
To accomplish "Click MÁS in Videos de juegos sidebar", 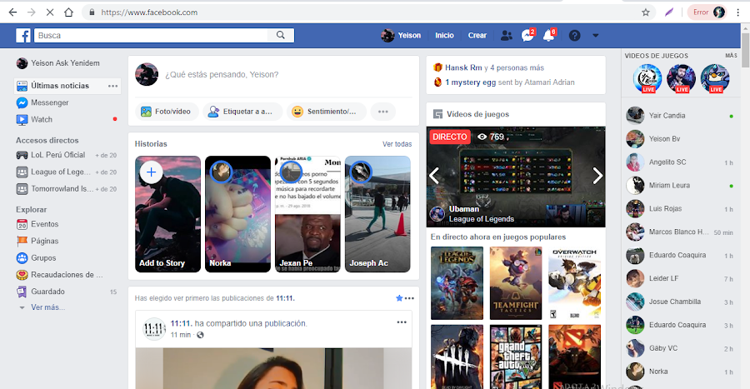I will [x=731, y=56].
